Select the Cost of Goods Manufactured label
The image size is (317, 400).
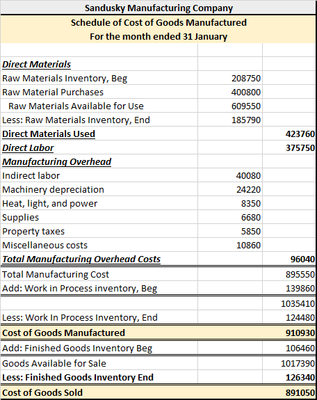click(x=63, y=333)
